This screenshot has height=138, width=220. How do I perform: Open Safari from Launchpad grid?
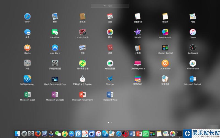coord(27,17)
